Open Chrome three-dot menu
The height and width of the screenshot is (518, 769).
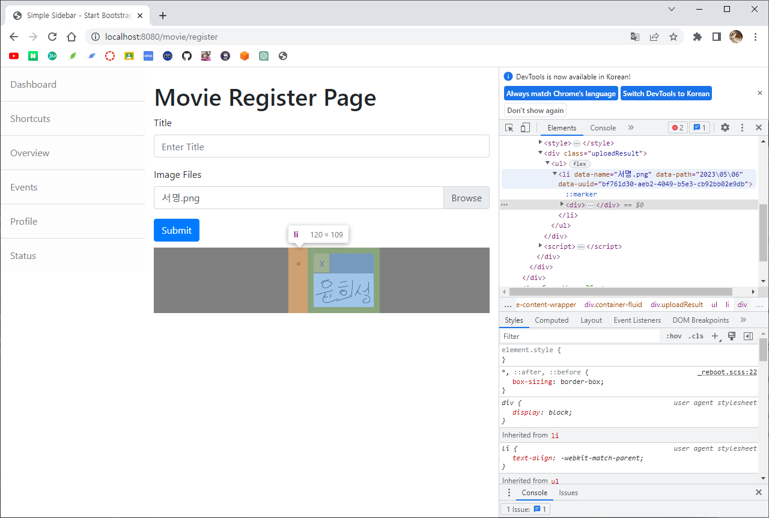756,37
